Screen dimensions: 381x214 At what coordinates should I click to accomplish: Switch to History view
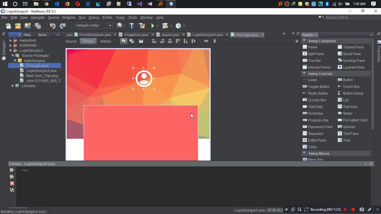106,41
